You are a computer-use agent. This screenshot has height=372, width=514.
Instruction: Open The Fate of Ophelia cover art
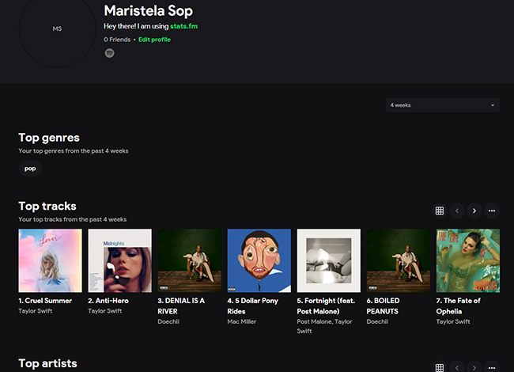[468, 260]
